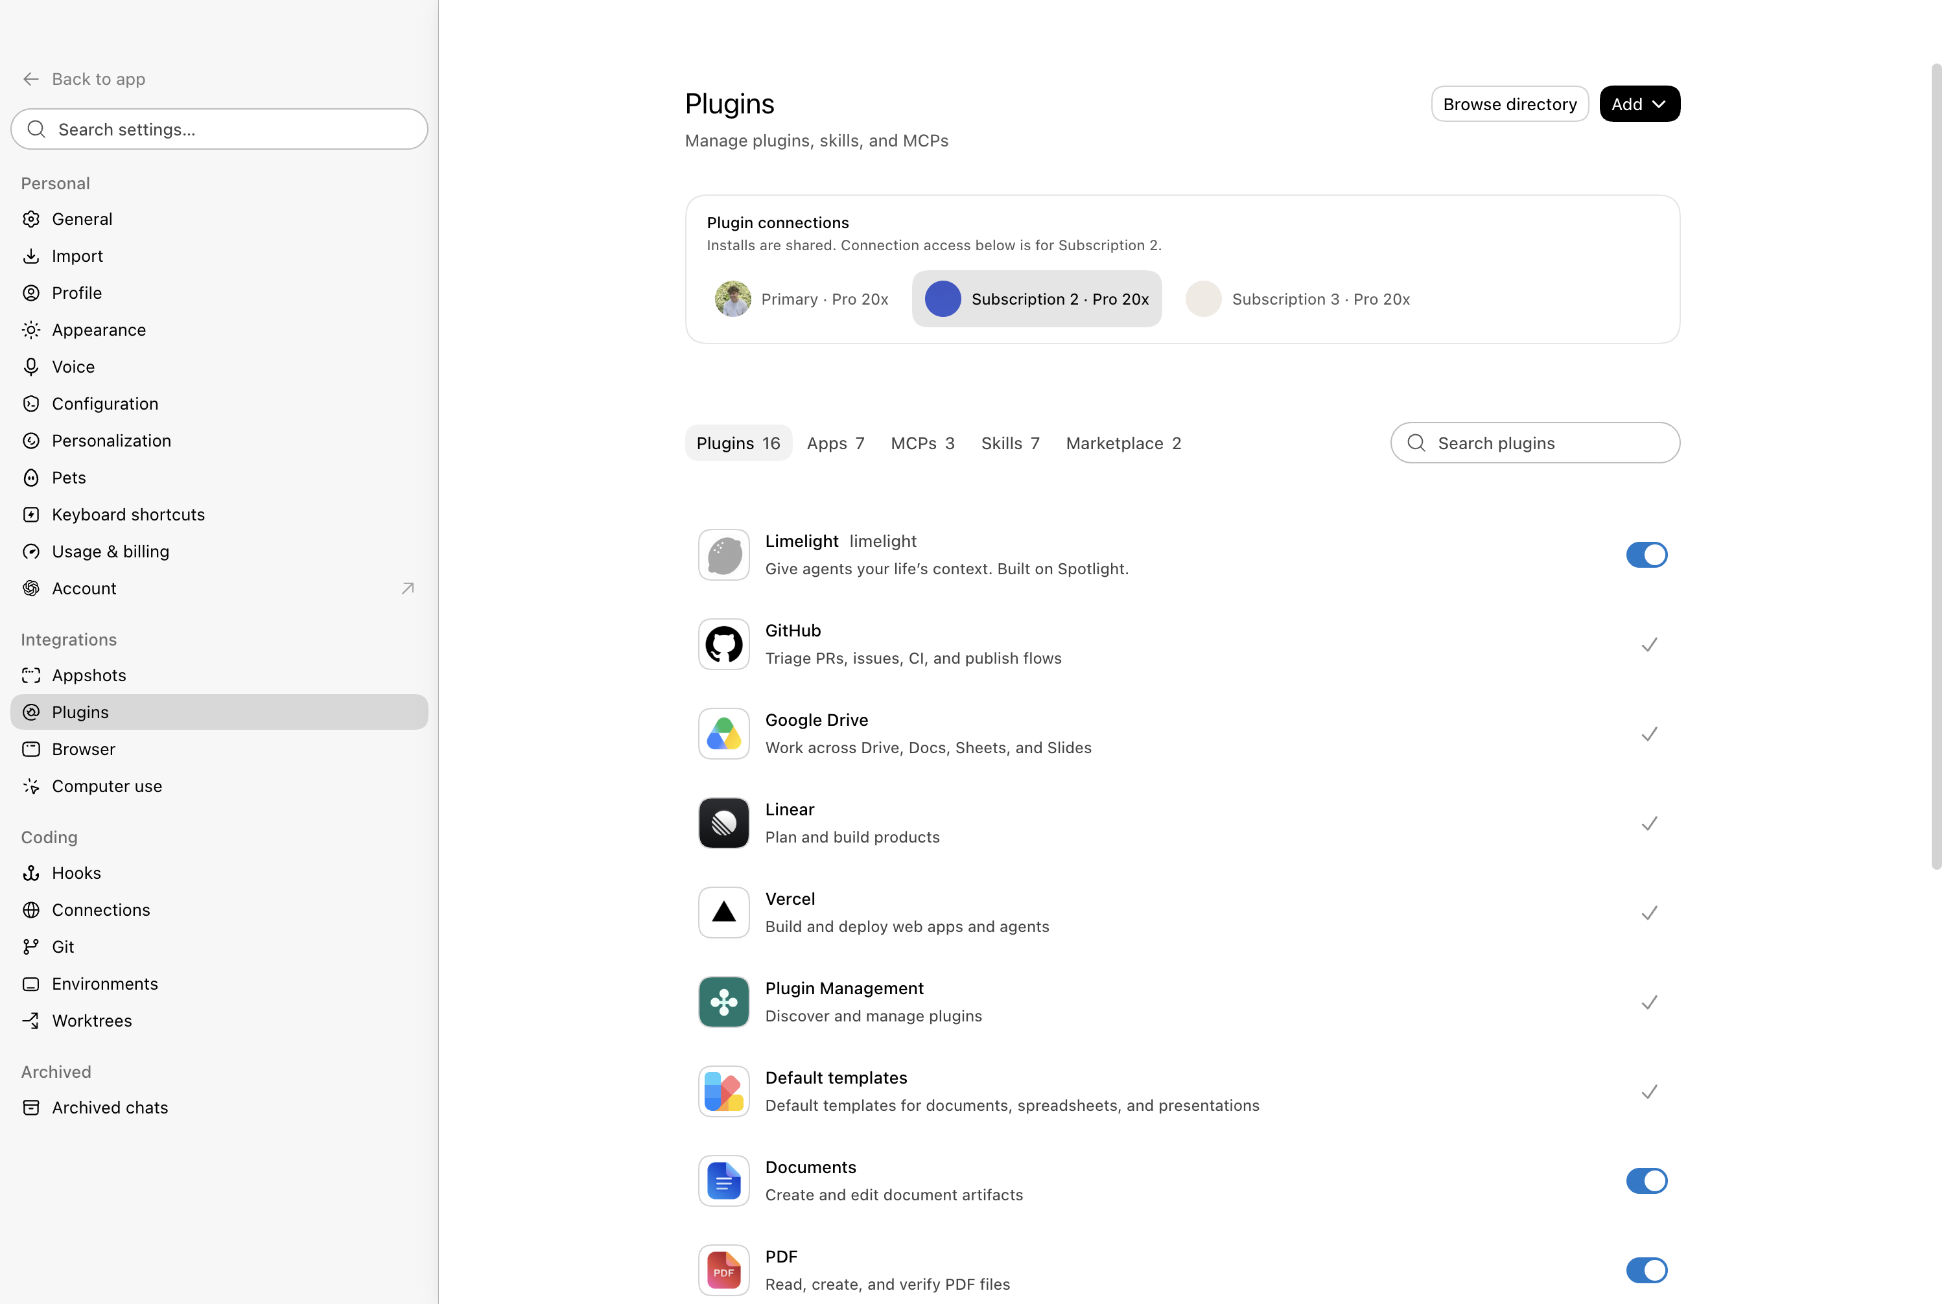The image size is (1946, 1304).
Task: Click the Plugin Management icon
Action: [723, 1002]
